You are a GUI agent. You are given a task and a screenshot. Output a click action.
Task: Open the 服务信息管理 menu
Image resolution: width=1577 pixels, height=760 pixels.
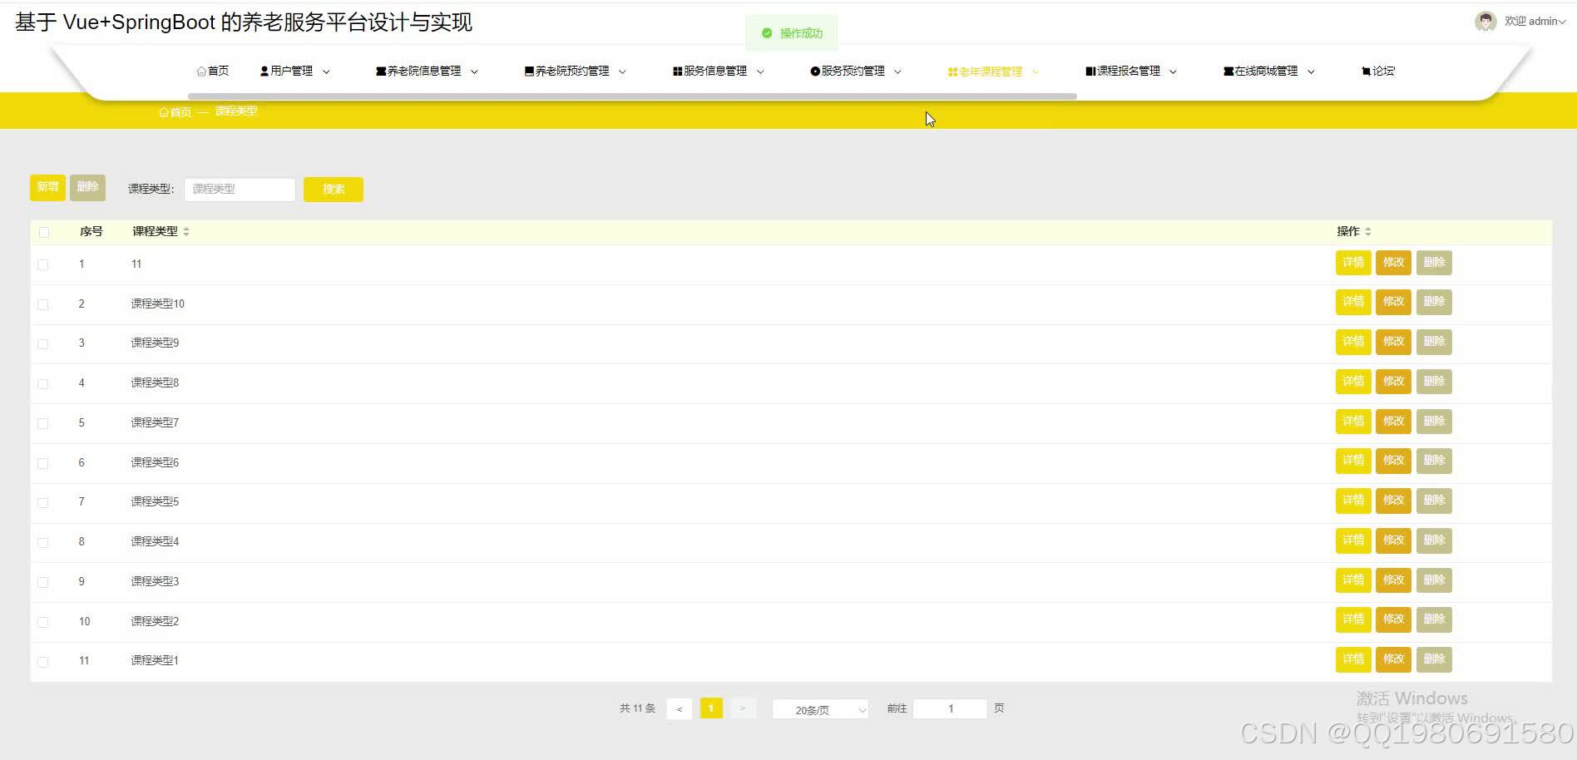pos(710,72)
